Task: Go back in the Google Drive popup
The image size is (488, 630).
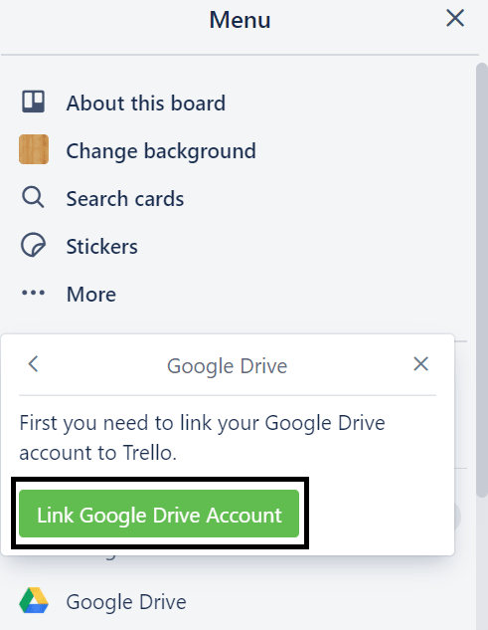Action: click(x=34, y=364)
